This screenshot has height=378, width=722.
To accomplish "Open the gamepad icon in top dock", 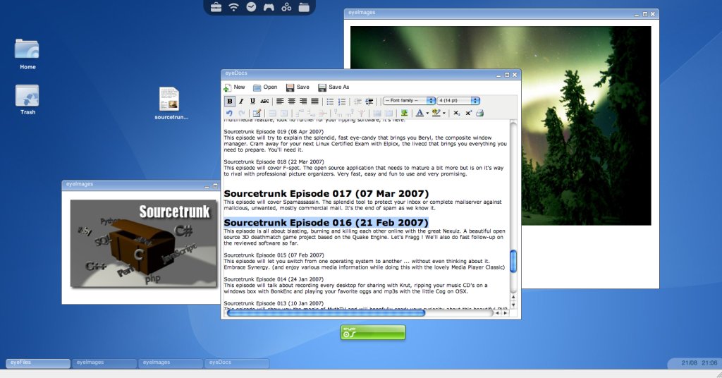I will [x=269, y=7].
